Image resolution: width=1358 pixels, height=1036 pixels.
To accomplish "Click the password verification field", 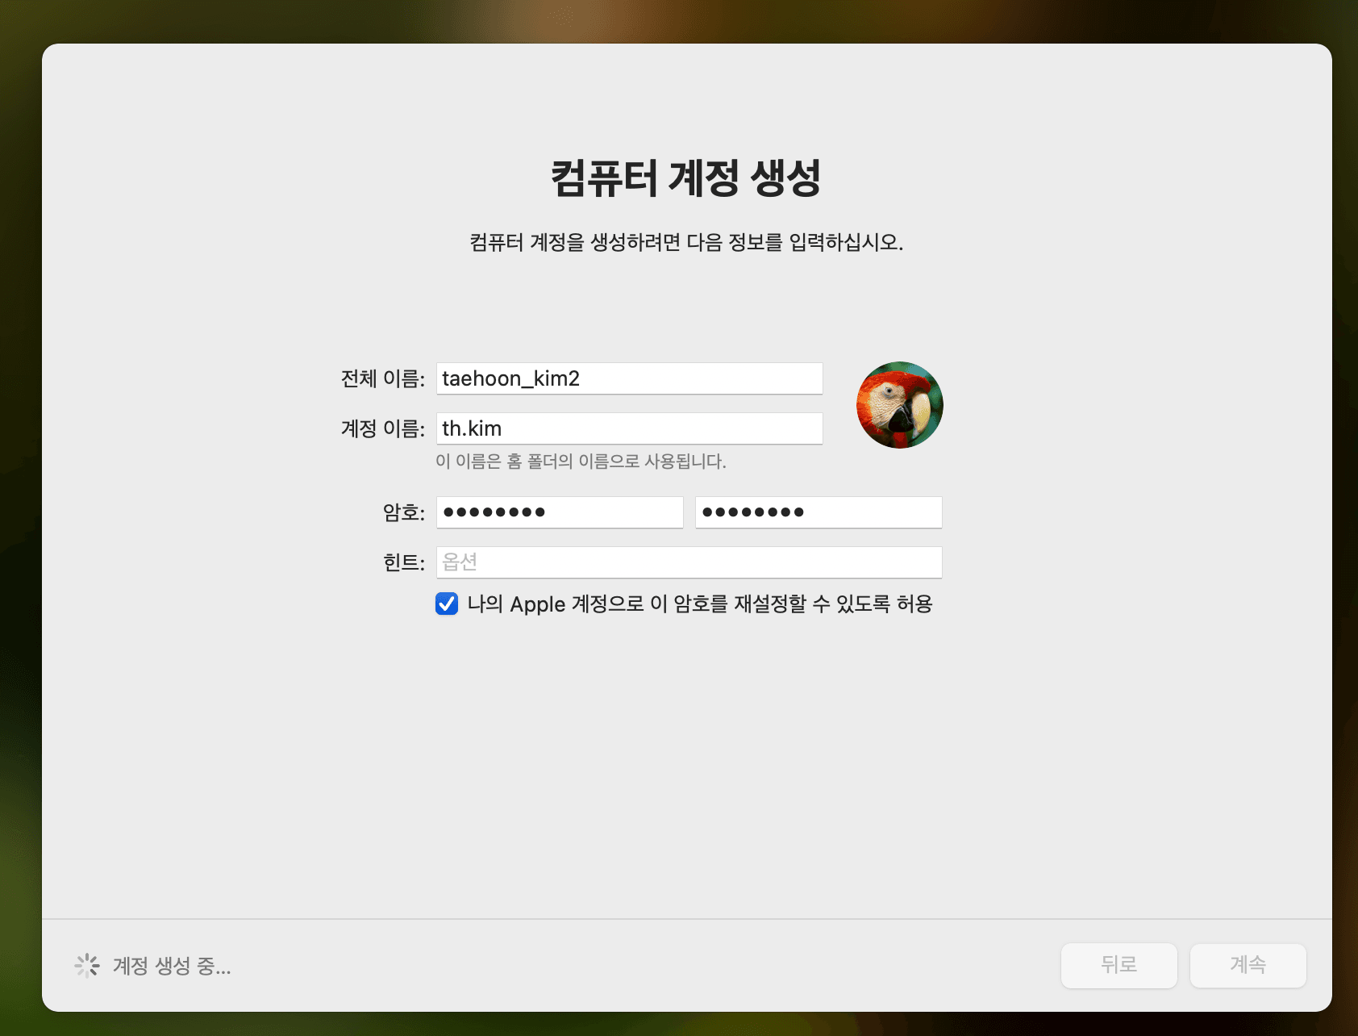I will (x=819, y=512).
